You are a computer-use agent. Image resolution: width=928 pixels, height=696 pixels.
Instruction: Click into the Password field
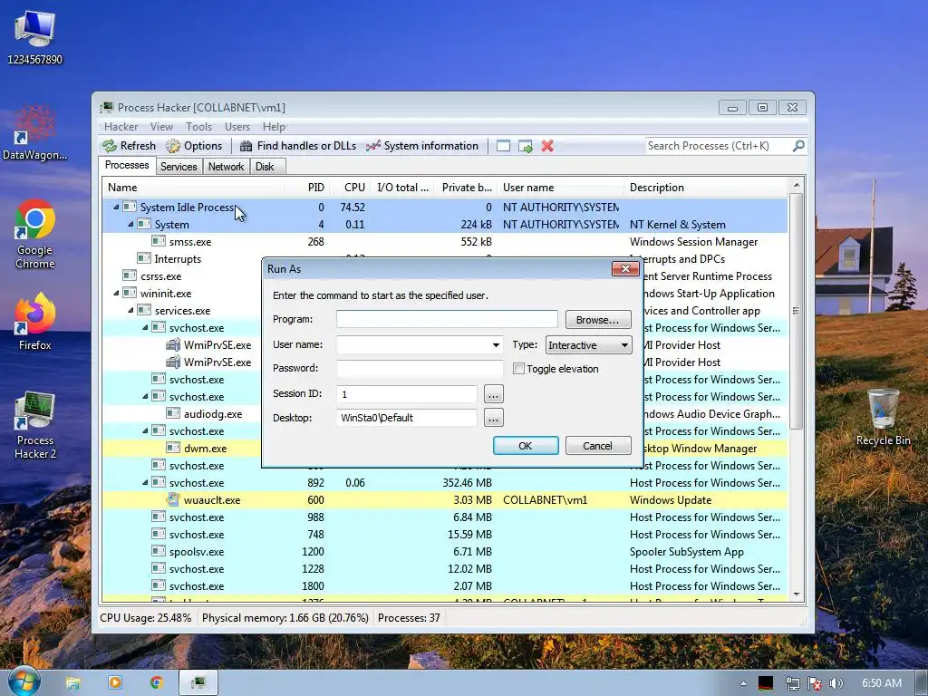point(420,368)
